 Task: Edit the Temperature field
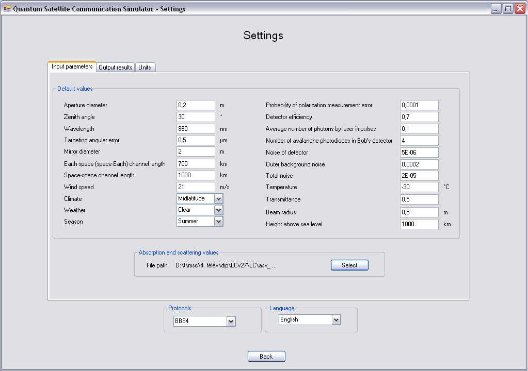(x=419, y=187)
